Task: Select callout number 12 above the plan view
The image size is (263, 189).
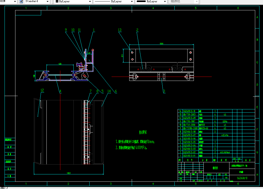Action: [42, 90]
